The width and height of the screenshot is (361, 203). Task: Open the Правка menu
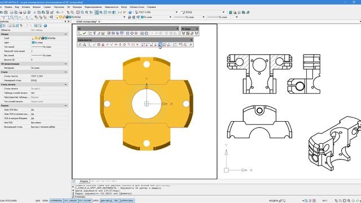click(x=8, y=7)
